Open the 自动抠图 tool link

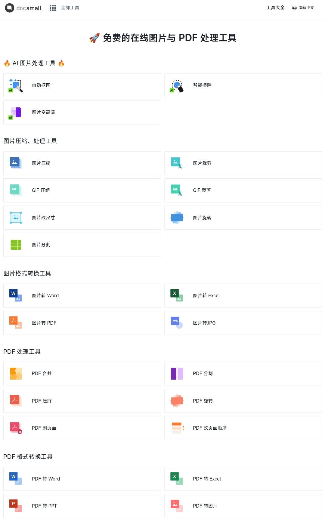click(x=82, y=85)
